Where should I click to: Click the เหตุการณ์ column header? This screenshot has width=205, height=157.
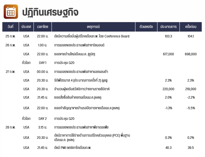coord(93,27)
